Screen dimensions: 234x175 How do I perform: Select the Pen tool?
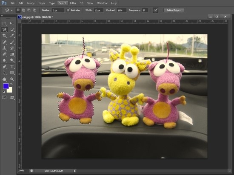[x=4, y=67]
